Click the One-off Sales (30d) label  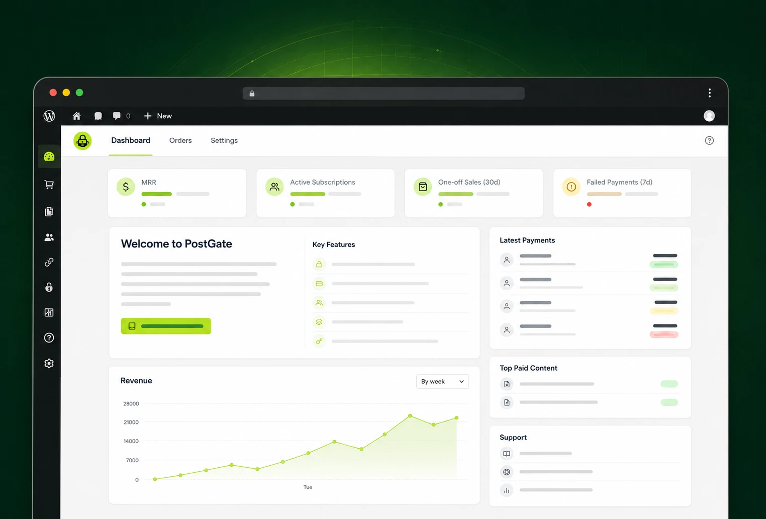click(x=469, y=182)
